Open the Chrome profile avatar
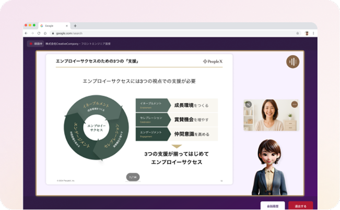 307,33
